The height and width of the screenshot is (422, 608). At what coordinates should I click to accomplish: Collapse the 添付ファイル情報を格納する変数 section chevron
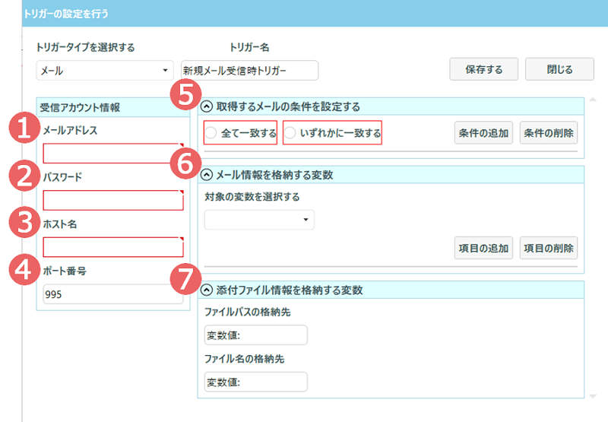[x=207, y=290]
